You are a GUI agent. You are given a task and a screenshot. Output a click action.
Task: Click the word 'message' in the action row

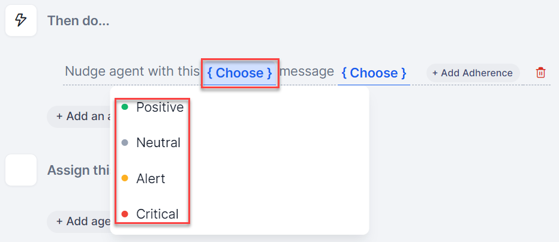pos(306,72)
